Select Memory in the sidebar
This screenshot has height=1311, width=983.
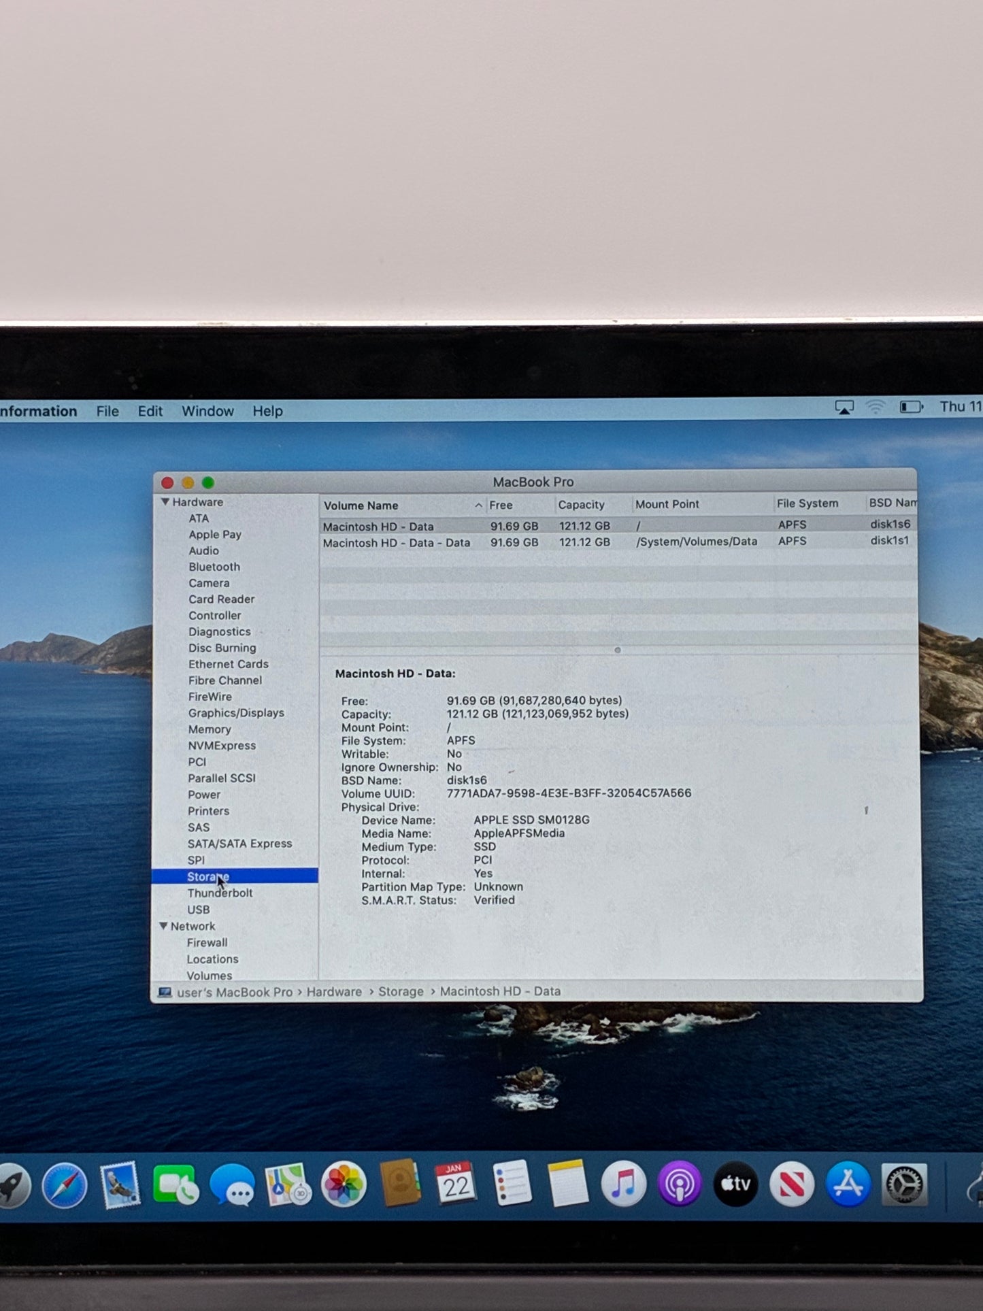[210, 729]
